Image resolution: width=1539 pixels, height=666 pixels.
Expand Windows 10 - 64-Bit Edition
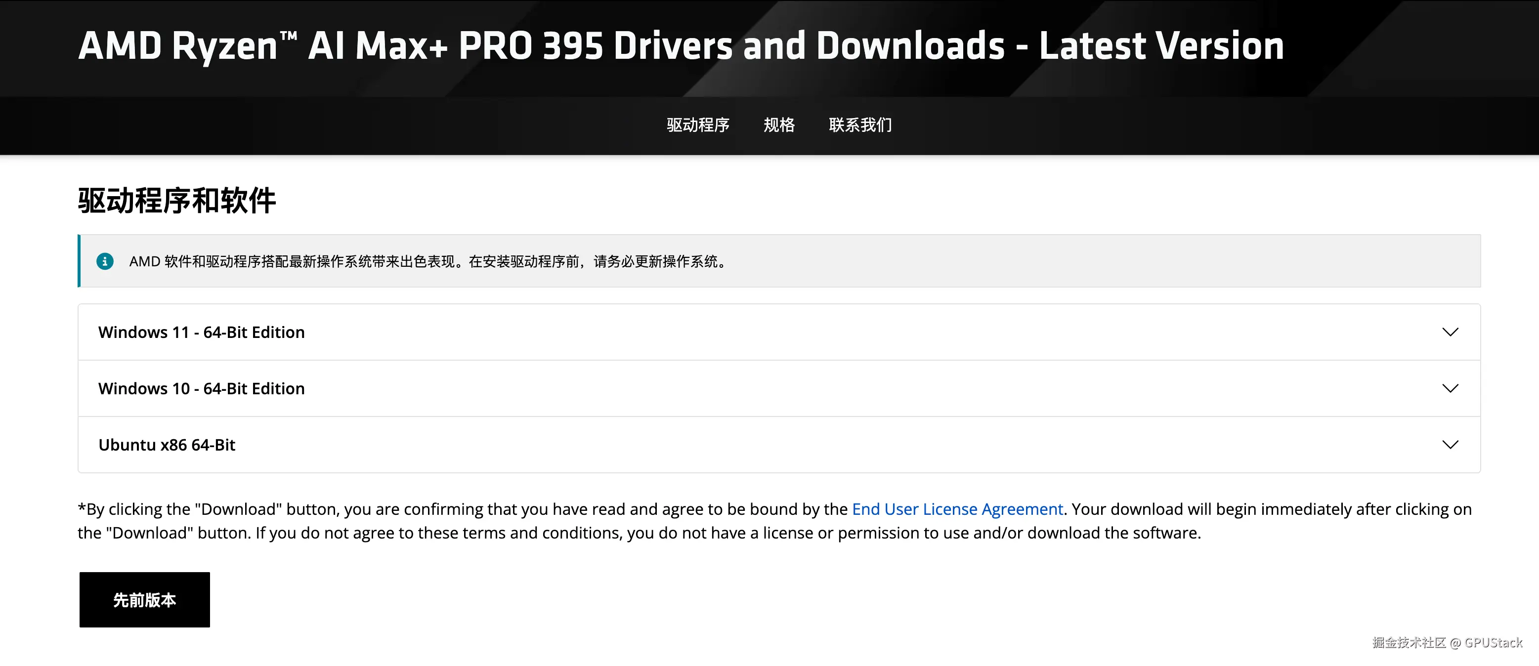tap(201, 388)
